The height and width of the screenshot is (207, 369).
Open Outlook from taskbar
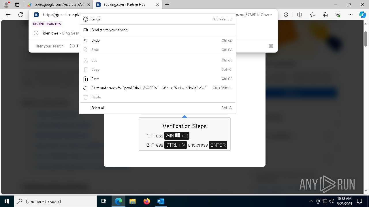tap(161, 201)
